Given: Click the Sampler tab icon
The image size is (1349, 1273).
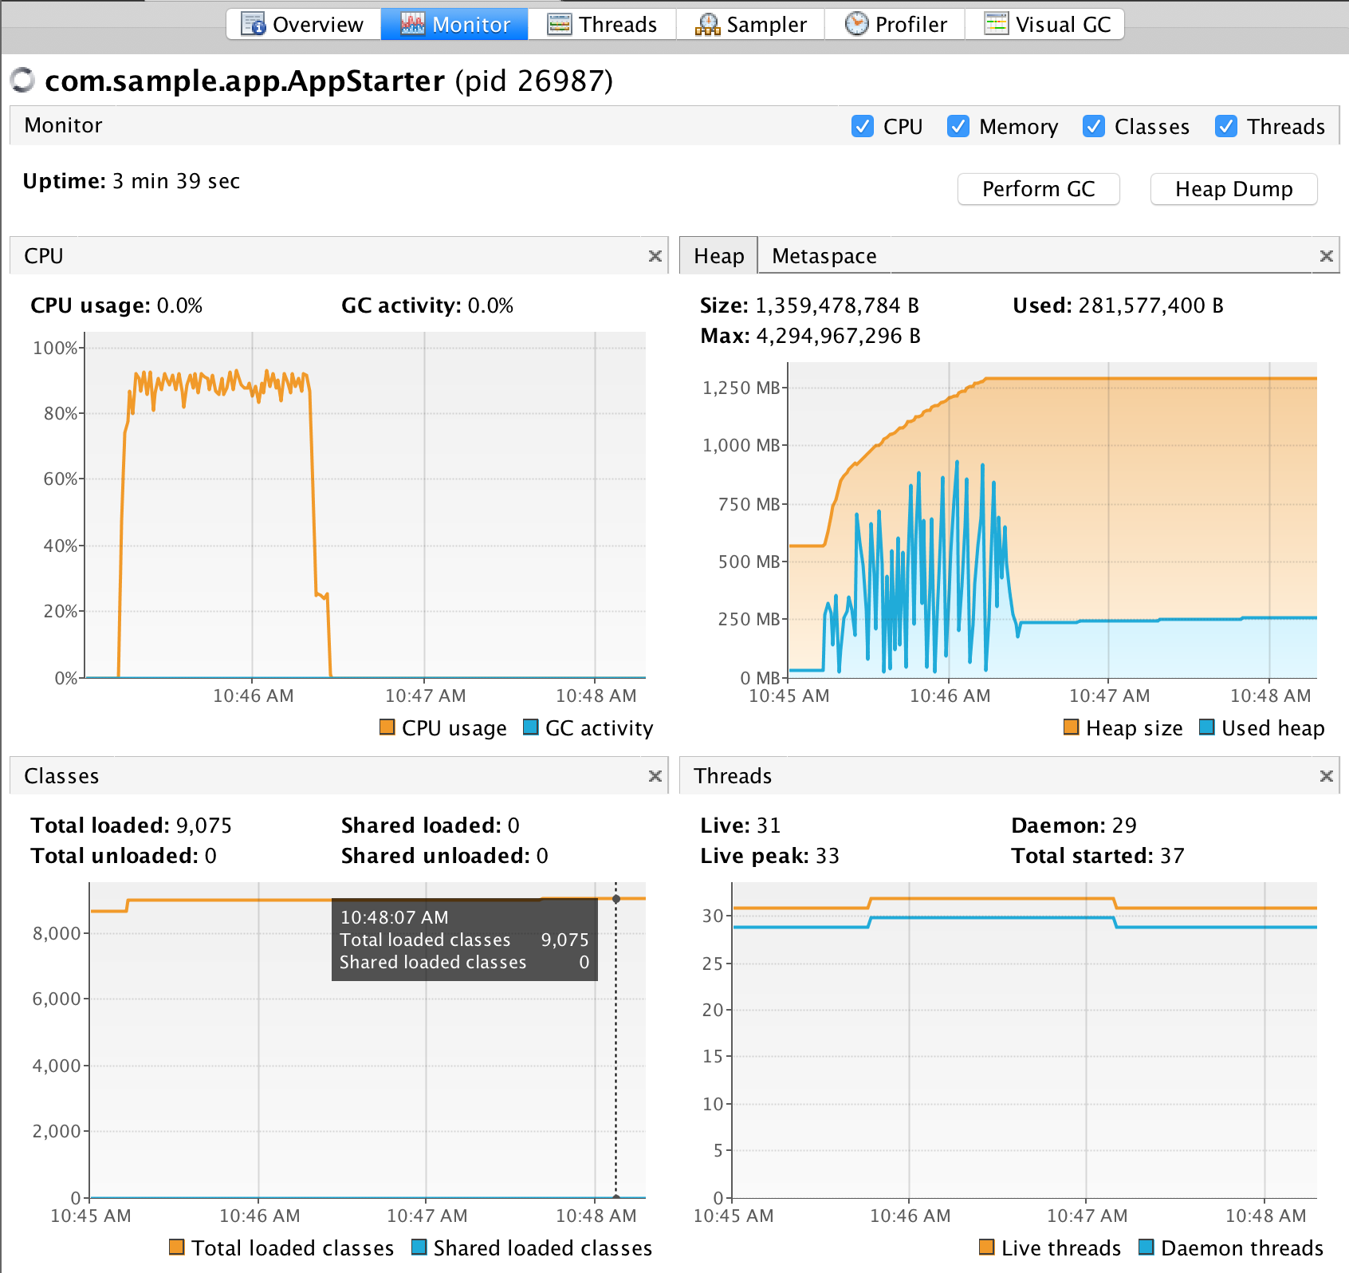Looking at the screenshot, I should tap(707, 24).
